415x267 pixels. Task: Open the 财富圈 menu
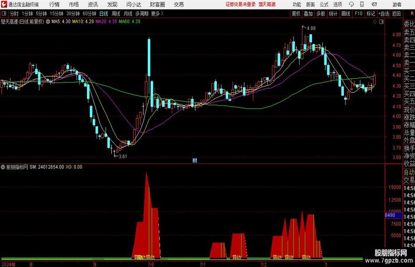pyautogui.click(x=157, y=4)
